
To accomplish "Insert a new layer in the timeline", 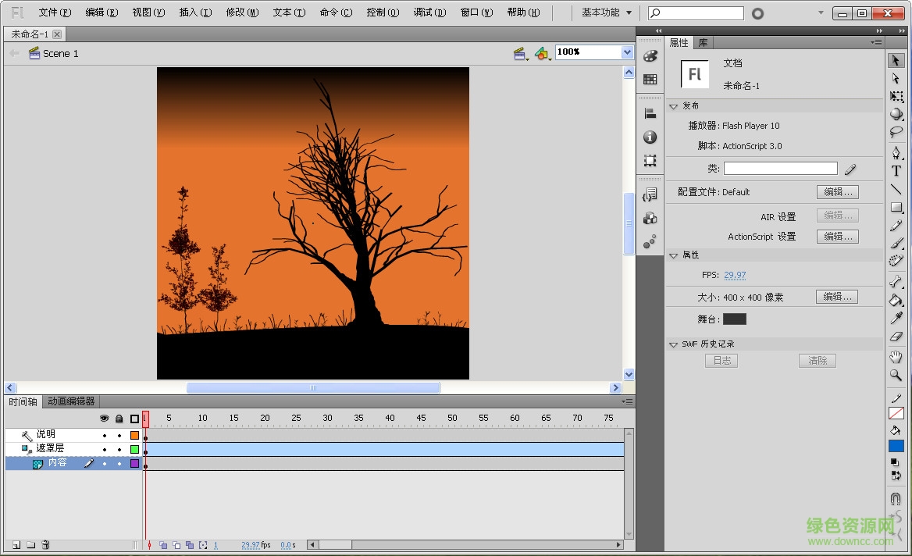I will tap(16, 544).
